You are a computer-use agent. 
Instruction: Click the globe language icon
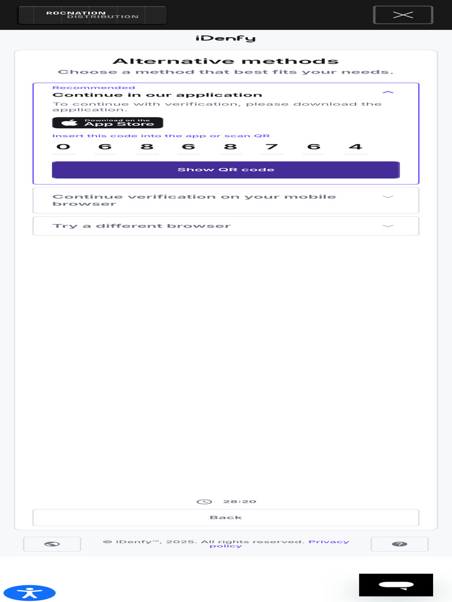52,544
